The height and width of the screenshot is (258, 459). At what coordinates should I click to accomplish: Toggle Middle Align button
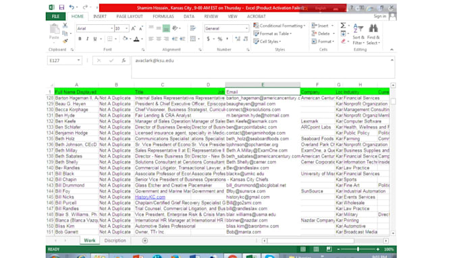tap(159, 28)
